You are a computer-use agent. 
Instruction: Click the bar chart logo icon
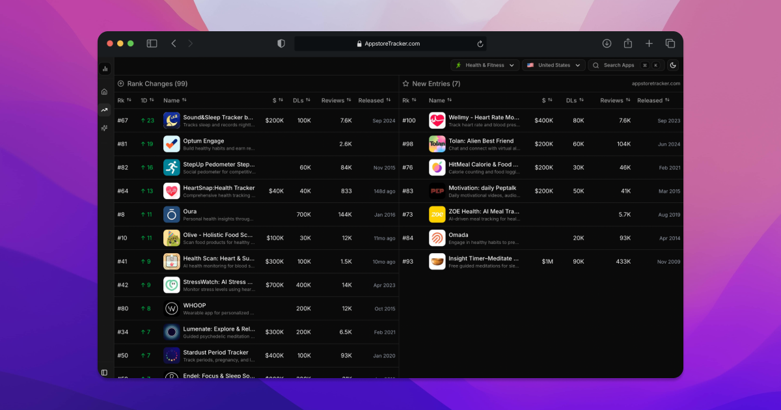tap(105, 68)
